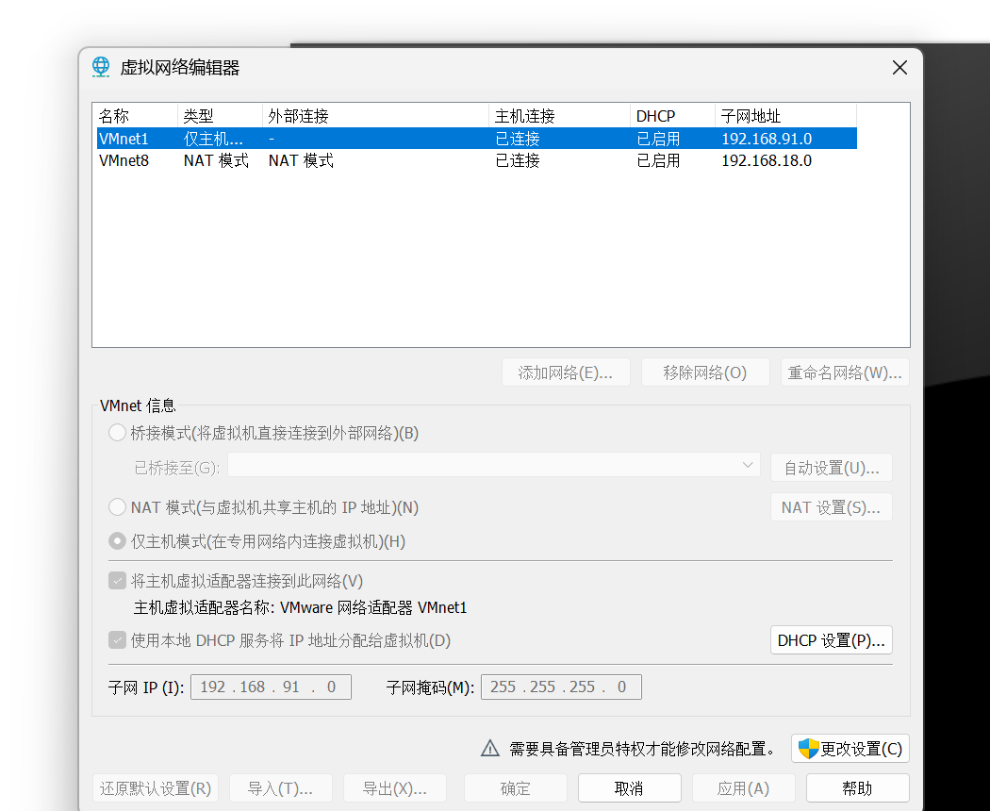Viewport: 990px width, 811px height.
Task: Click VMnet8 DHCP cell 已启用
Action: [658, 160]
